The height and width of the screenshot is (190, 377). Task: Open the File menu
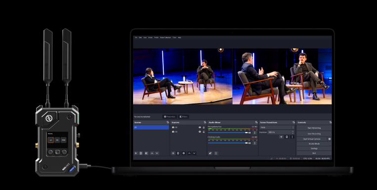[136, 38]
